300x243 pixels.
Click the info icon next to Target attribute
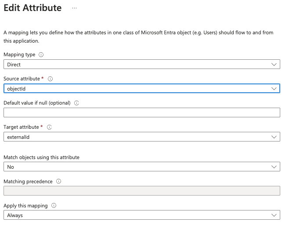49,127
